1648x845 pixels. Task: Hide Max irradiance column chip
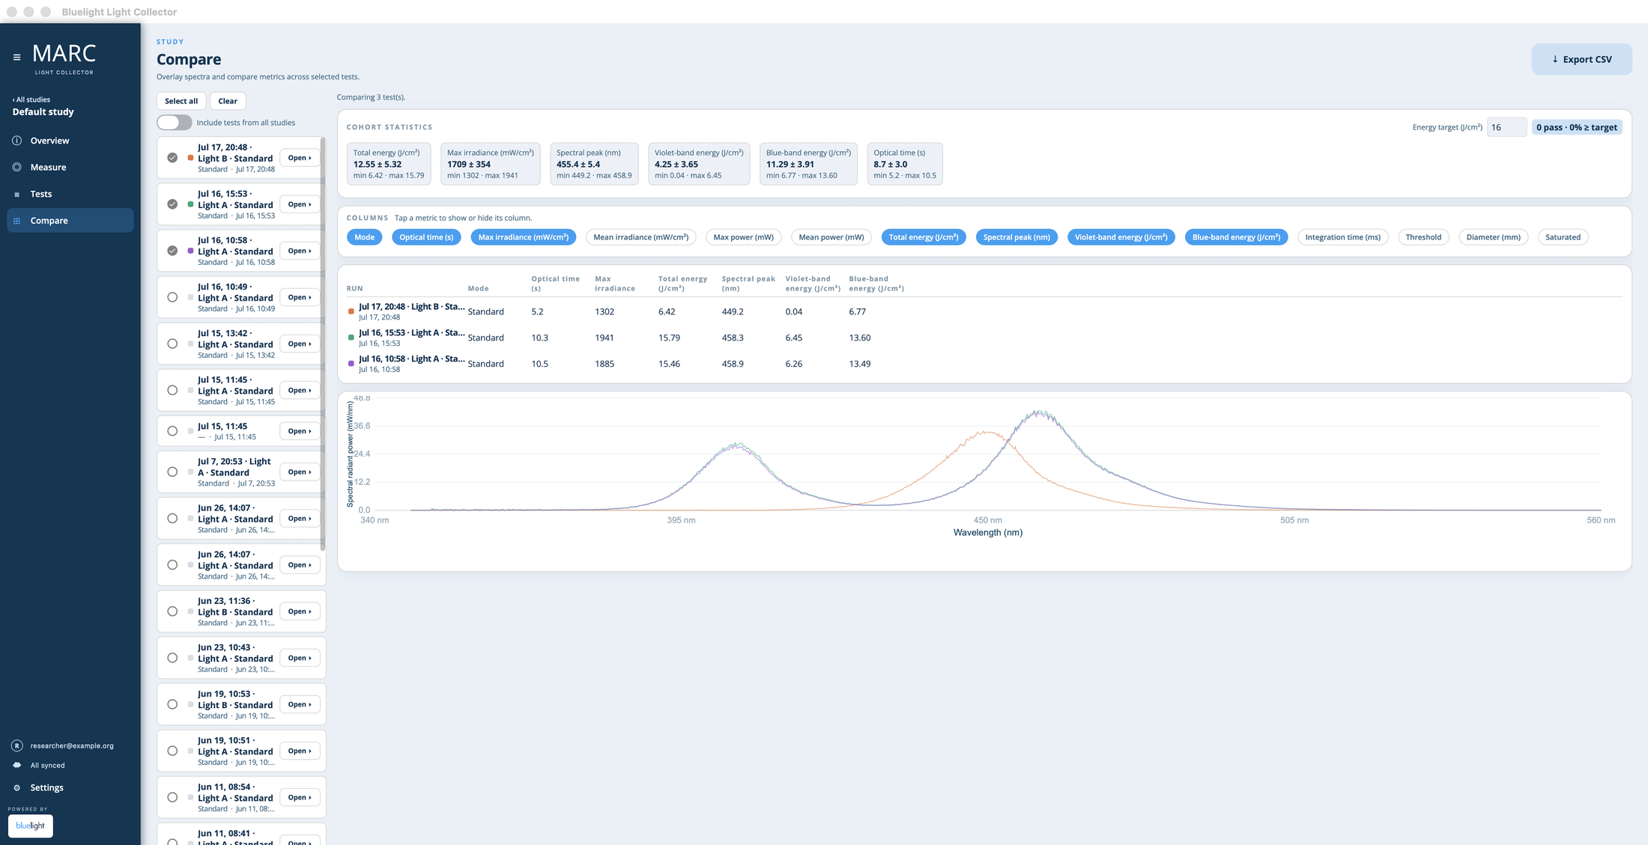tap(523, 237)
